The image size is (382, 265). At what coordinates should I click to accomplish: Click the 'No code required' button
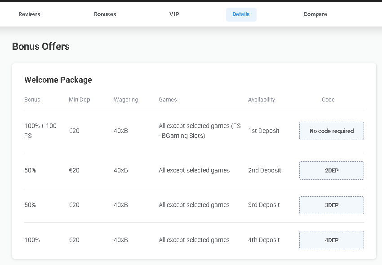tap(331, 131)
